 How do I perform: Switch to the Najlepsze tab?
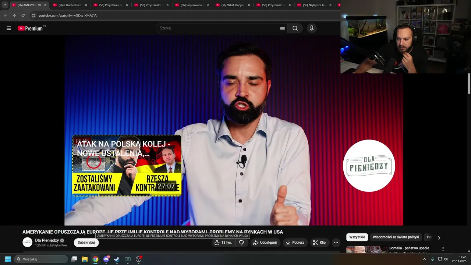315,5
